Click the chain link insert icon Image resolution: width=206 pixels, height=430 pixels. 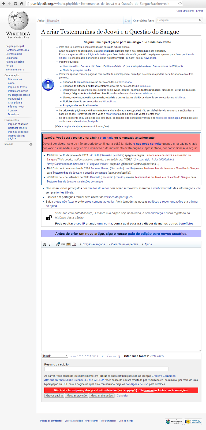point(63,244)
